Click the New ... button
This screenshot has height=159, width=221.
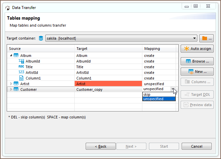coord(197,72)
